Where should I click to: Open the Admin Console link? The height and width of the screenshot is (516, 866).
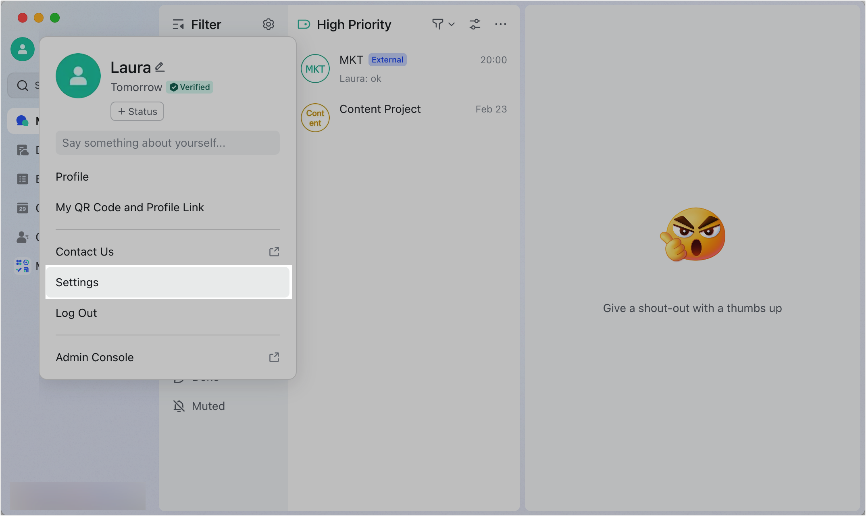(x=94, y=357)
